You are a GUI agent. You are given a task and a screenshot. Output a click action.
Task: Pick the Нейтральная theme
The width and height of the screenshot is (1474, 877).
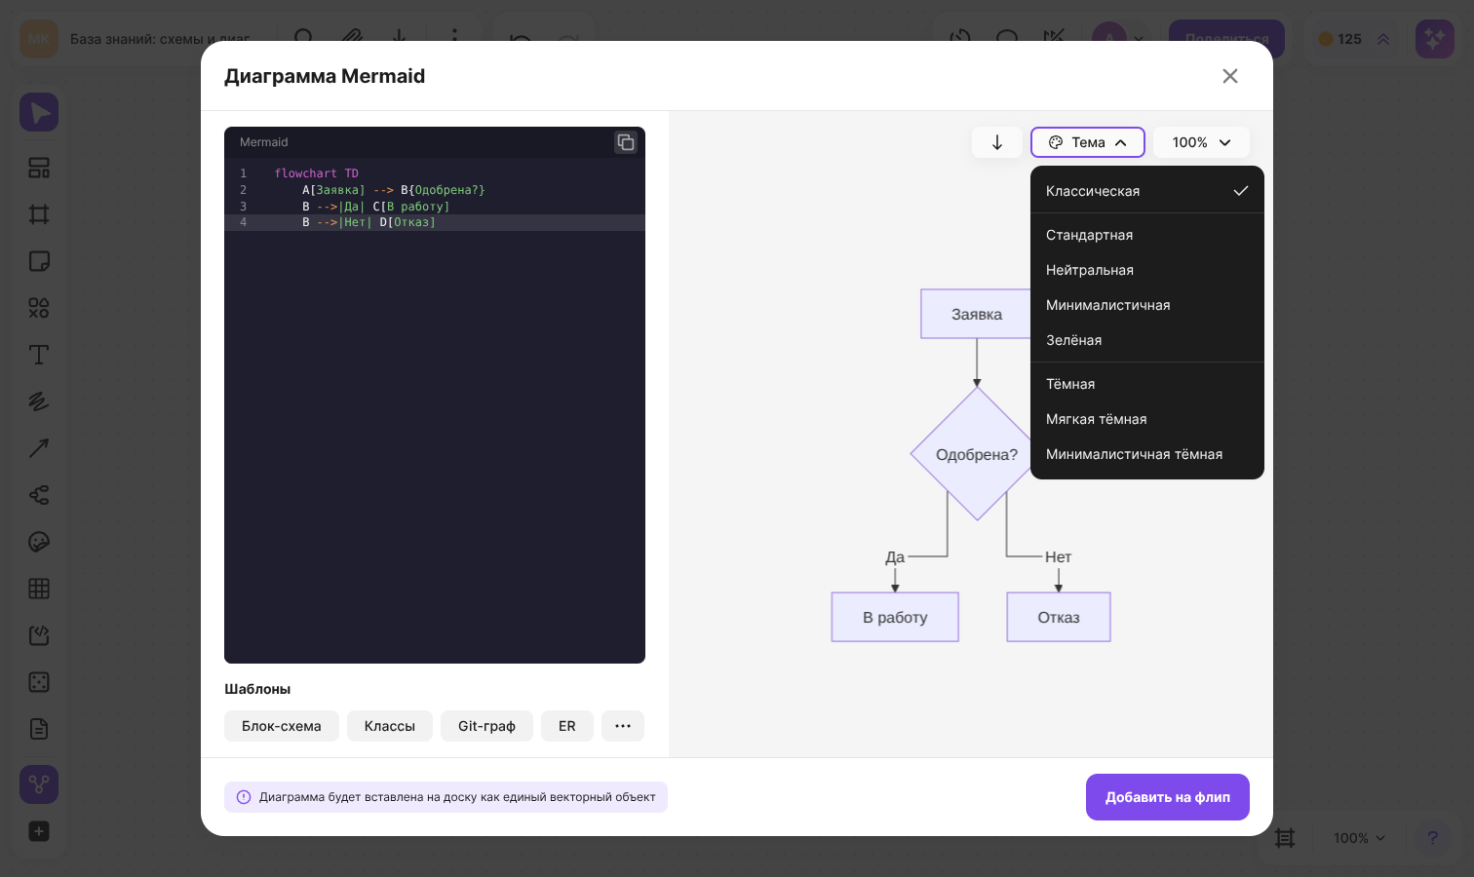[1147, 270]
